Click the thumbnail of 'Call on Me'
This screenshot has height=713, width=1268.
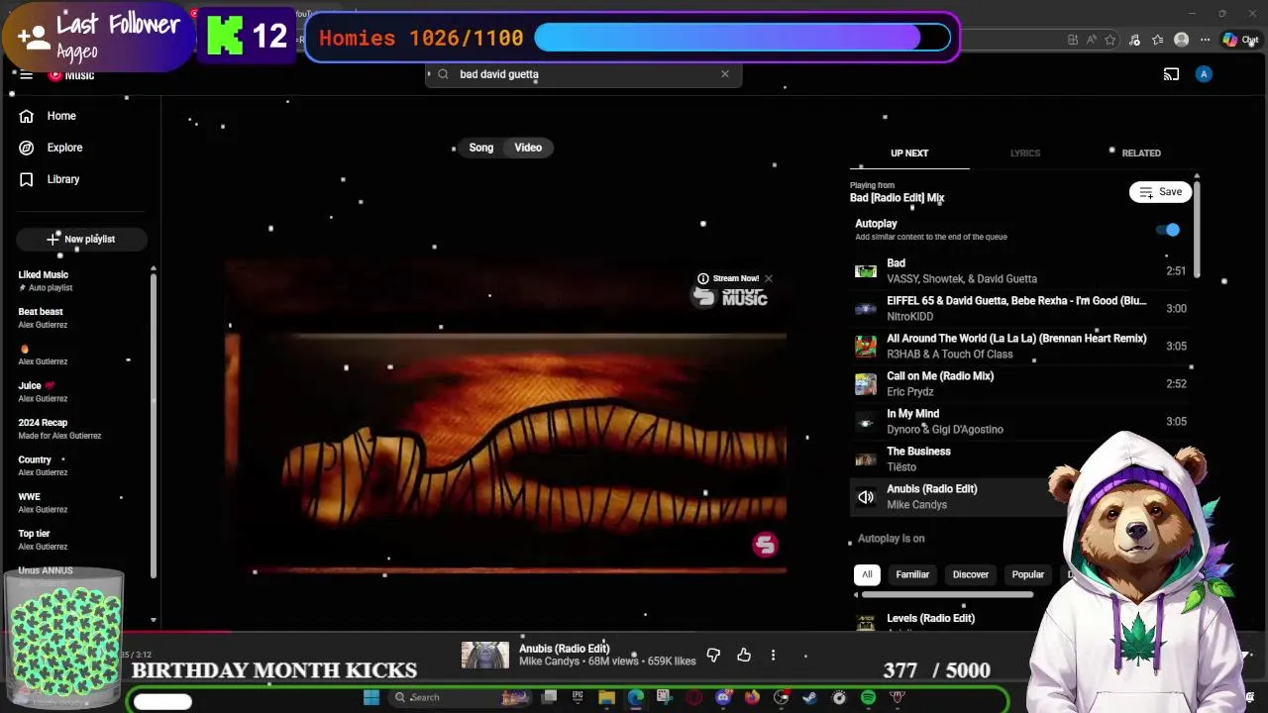(x=866, y=383)
